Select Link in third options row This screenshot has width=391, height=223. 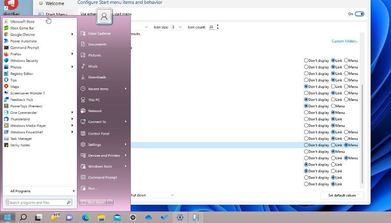tap(333, 73)
